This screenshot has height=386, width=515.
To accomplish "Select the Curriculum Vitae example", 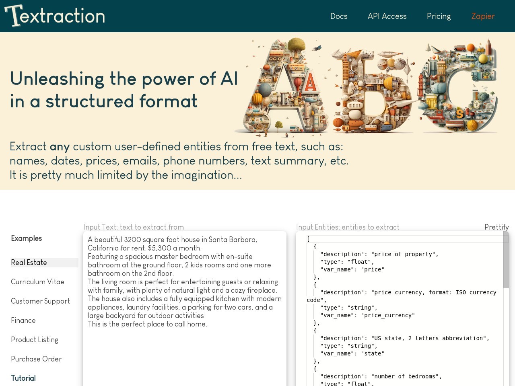I will (37, 282).
